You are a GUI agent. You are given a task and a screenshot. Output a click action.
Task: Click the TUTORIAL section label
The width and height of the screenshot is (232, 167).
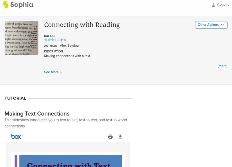tap(15, 98)
